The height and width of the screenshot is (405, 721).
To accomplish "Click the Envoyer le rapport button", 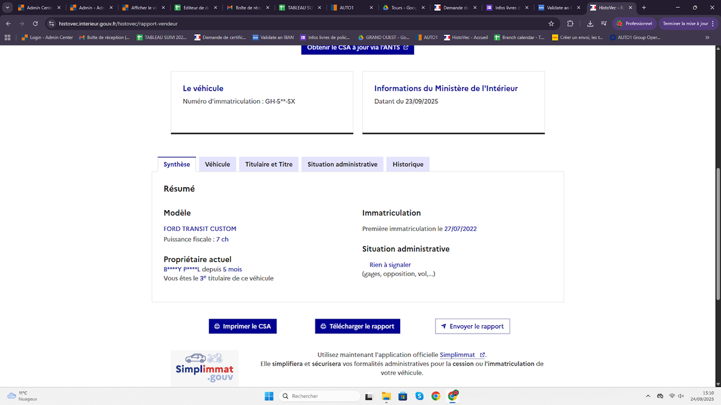I will pos(472,326).
